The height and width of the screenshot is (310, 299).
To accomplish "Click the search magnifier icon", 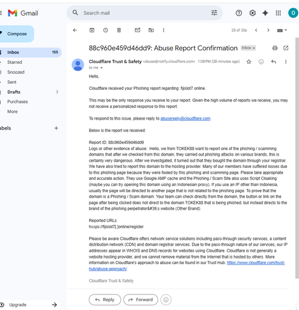I will pos(75,13).
